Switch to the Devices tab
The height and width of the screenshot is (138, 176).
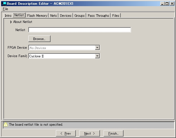[66, 16]
